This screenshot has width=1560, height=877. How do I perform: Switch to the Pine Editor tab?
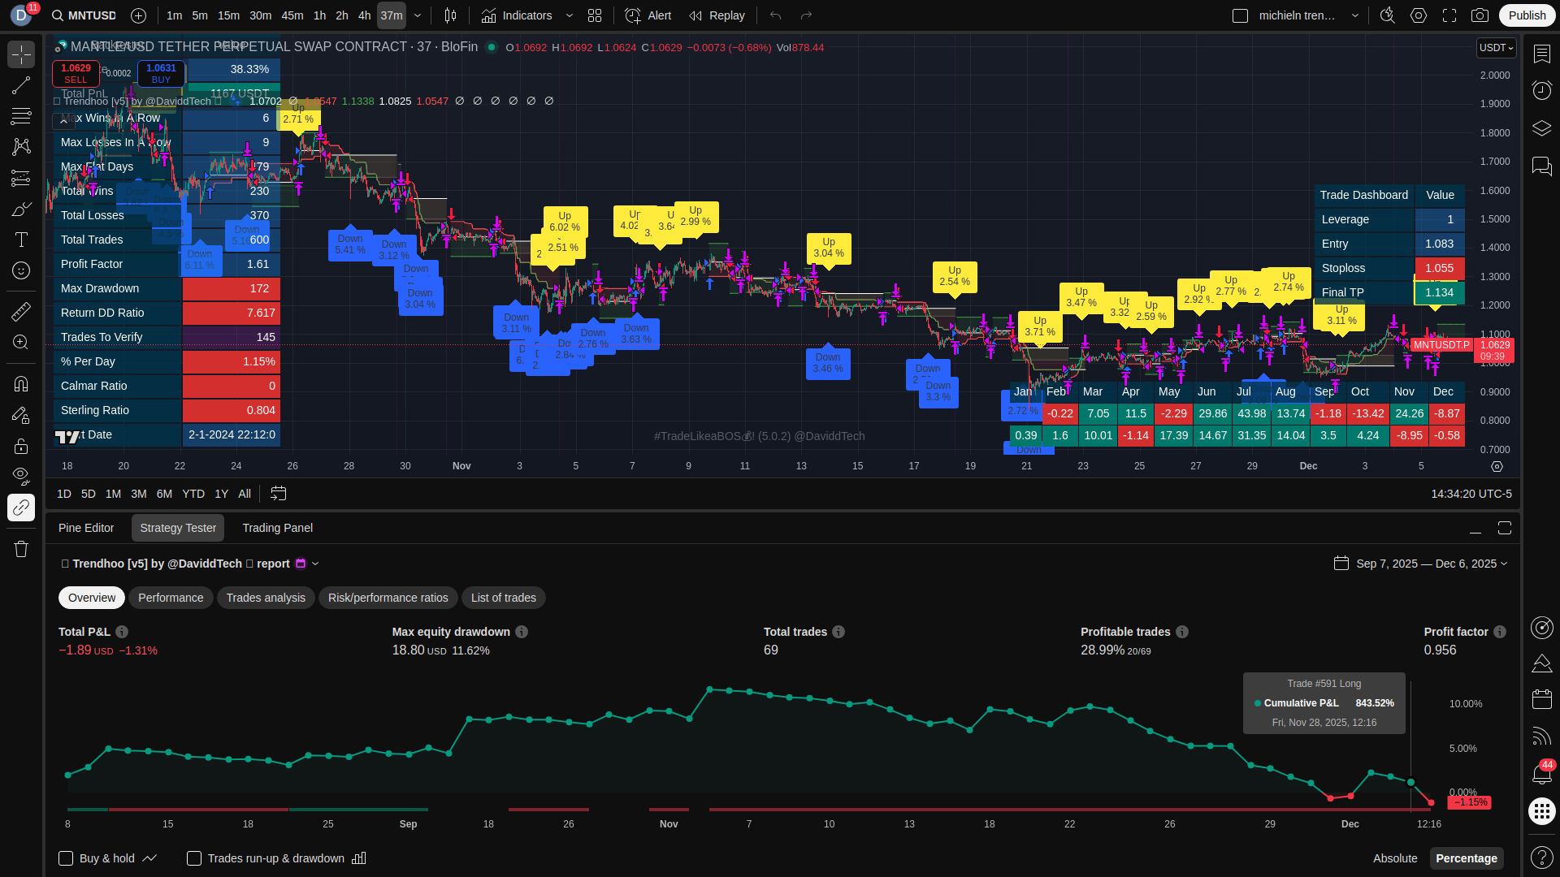click(x=86, y=528)
